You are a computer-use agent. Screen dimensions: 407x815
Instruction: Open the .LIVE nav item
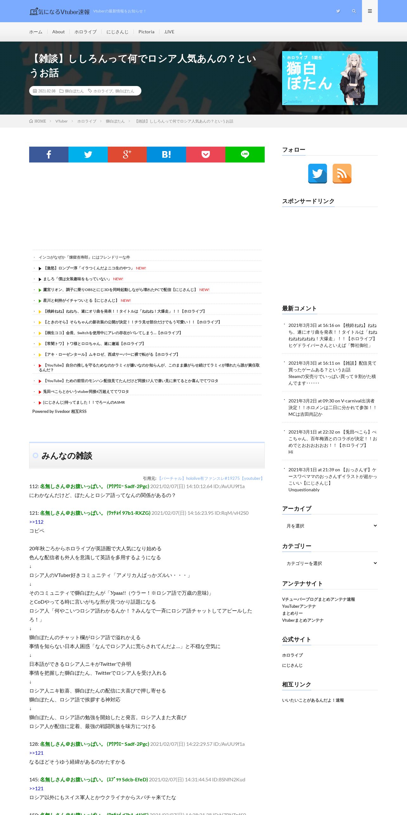coord(169,32)
